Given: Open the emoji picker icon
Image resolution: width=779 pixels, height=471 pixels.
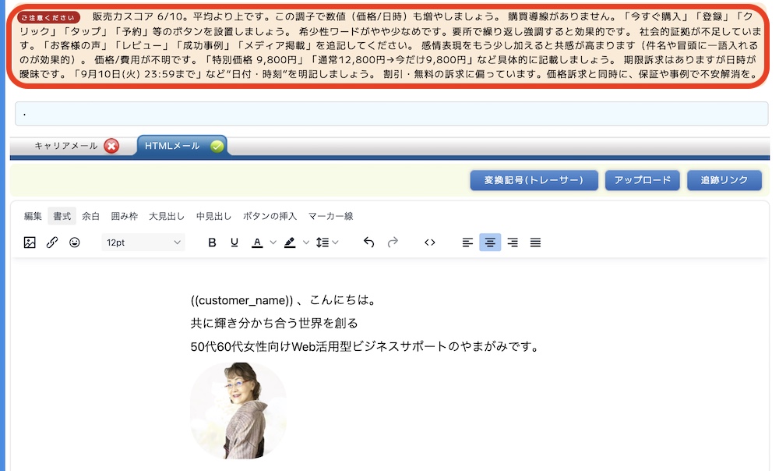Looking at the screenshot, I should (x=75, y=243).
